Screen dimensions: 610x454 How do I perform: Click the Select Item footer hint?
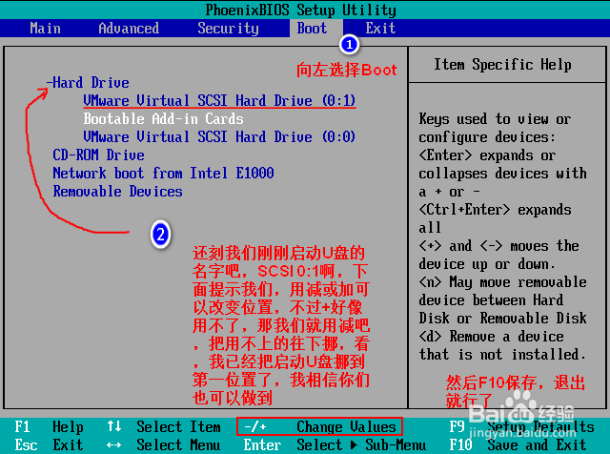tap(164, 426)
